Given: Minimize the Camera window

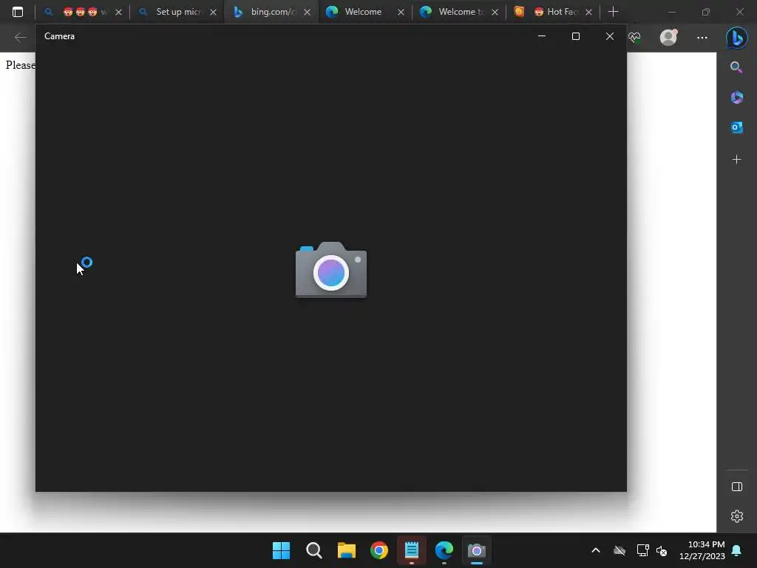Looking at the screenshot, I should coord(542,36).
